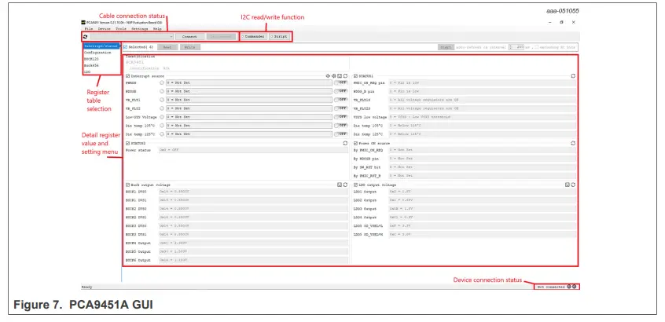Toggle the Buck output voltage checkbox
This screenshot has height=322, width=665.
(127, 185)
